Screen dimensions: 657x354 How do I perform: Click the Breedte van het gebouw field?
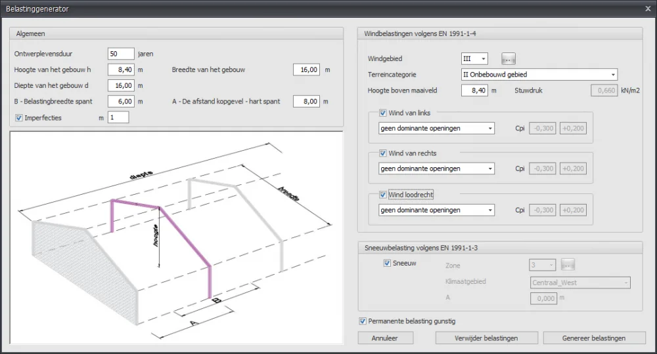pyautogui.click(x=306, y=69)
